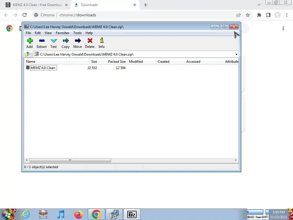Sort by the Modified column header

(141, 62)
